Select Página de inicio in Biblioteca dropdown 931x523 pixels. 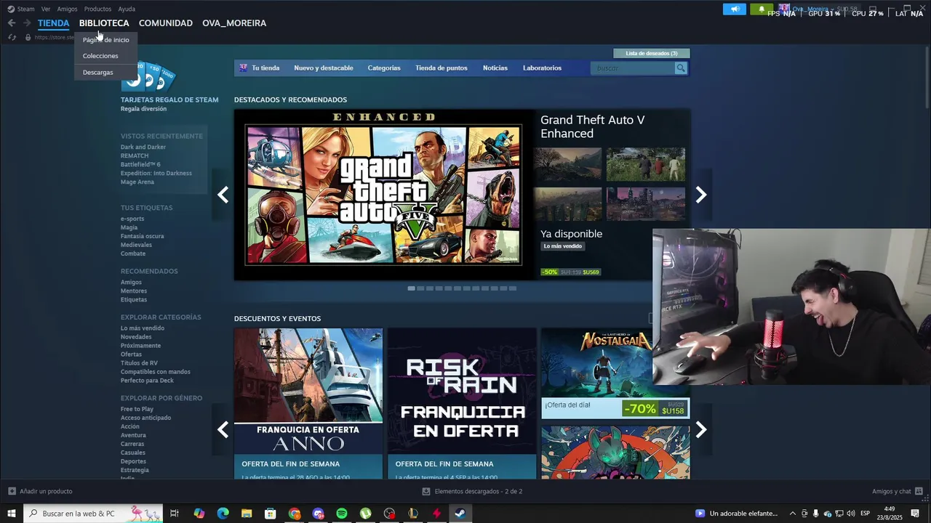(x=106, y=40)
